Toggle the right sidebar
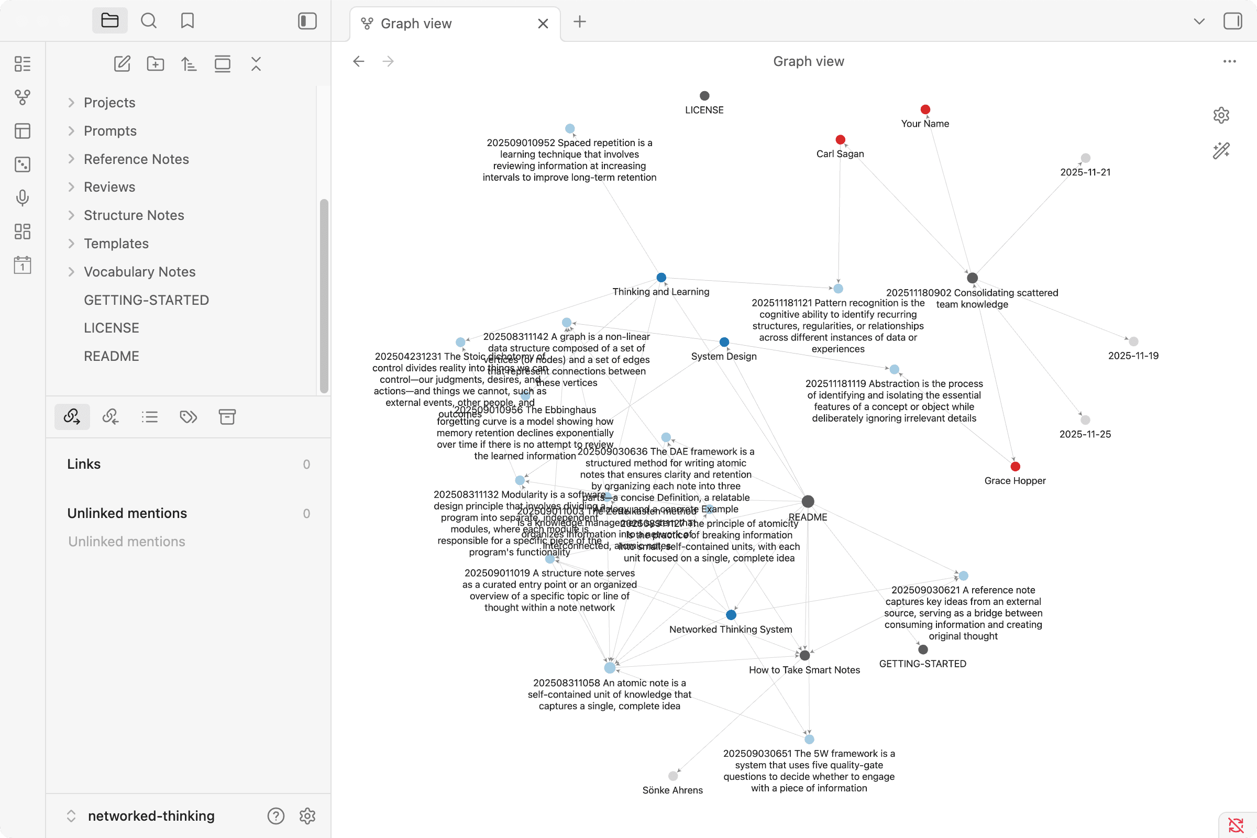Image resolution: width=1257 pixels, height=838 pixels. click(x=1232, y=21)
